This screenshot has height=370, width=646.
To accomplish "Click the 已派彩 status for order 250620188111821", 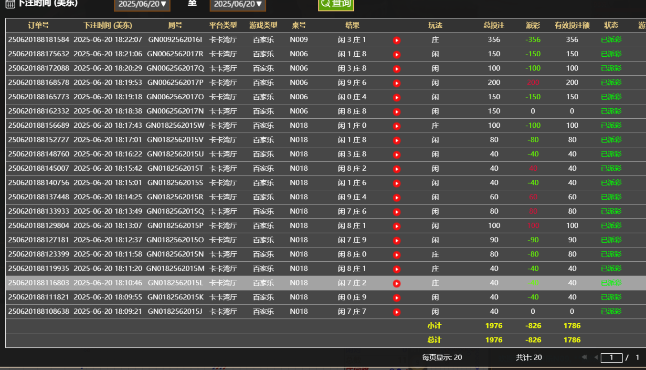I will pyautogui.click(x=611, y=297).
